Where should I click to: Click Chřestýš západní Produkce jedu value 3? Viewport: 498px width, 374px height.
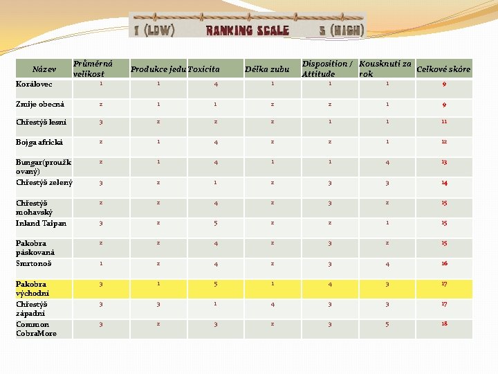158,304
